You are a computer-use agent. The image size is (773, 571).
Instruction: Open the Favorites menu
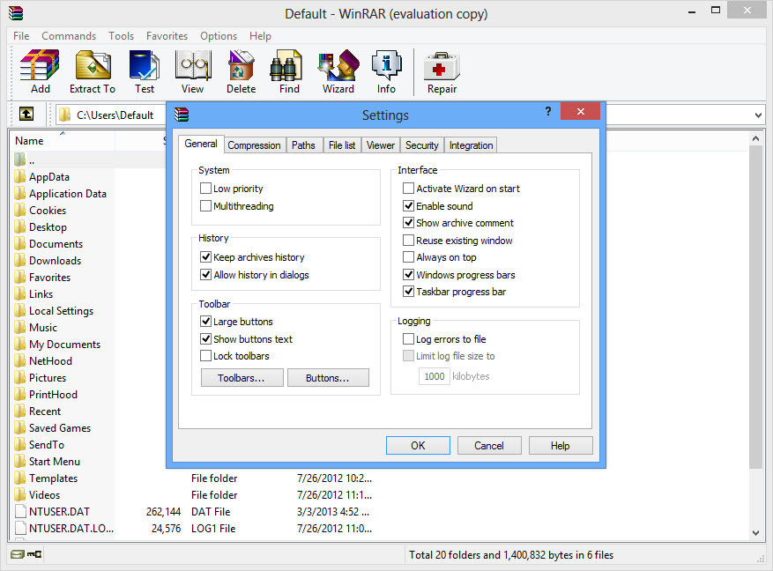(167, 36)
